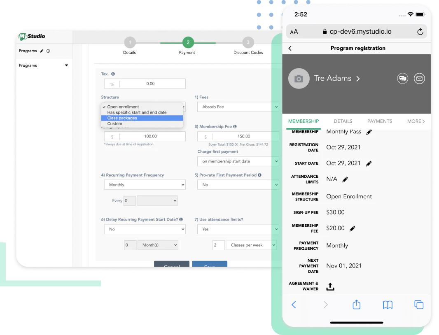Open Tre Adams profile chevron
Image resolution: width=439 pixels, height=335 pixels.
(x=358, y=79)
